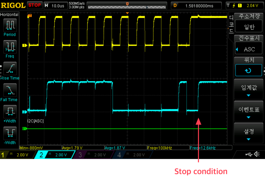
Task: Click the D delay indicator label
Action: click(175, 6)
